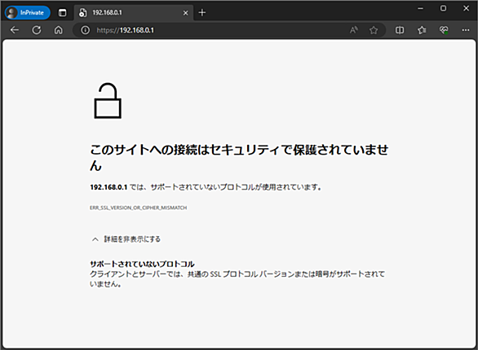Maximize the browser window

[443, 8]
